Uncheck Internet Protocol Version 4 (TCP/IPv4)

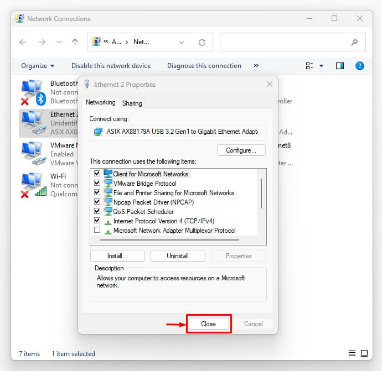(97, 221)
